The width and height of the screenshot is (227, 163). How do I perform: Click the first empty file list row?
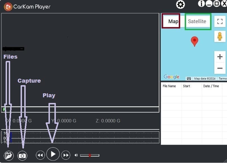[x=194, y=93]
